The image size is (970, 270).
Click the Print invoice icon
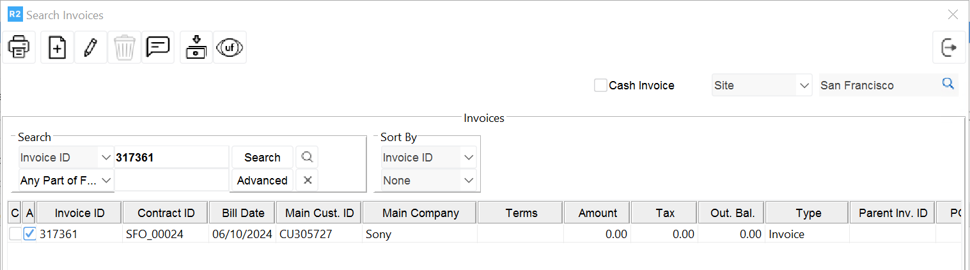pyautogui.click(x=19, y=48)
